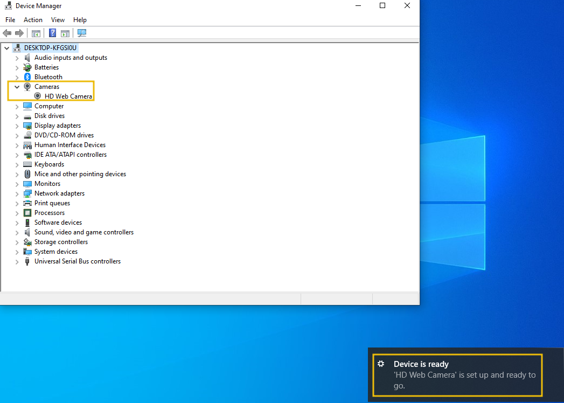Click the Back arrow toolbar icon

tap(7, 33)
